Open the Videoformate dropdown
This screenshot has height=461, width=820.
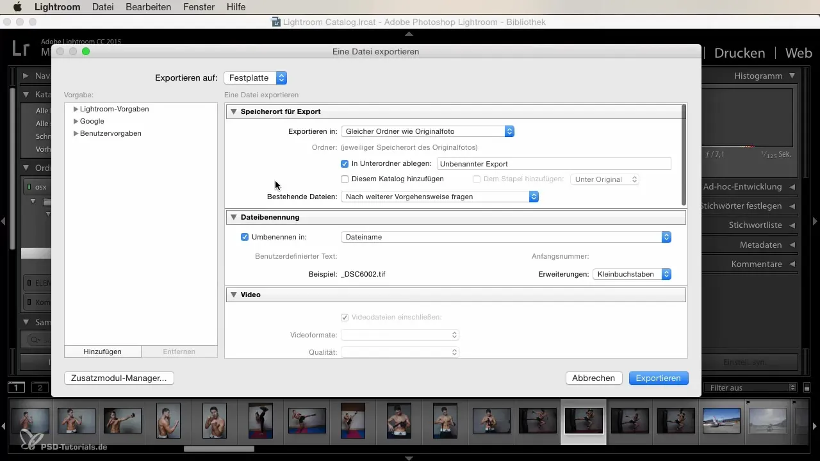[400, 335]
